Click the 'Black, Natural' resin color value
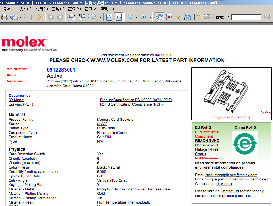 pyautogui.click(x=108, y=167)
